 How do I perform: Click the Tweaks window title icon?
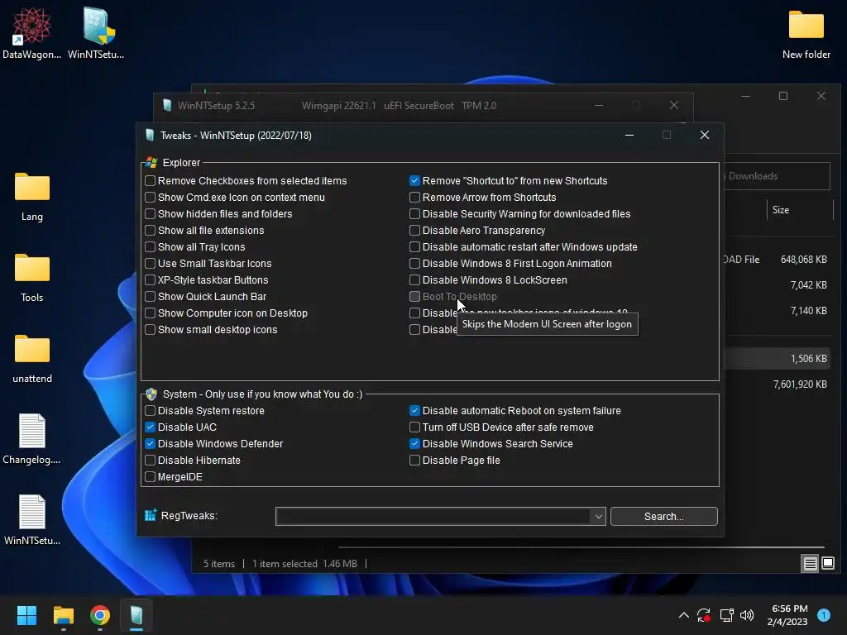[150, 136]
